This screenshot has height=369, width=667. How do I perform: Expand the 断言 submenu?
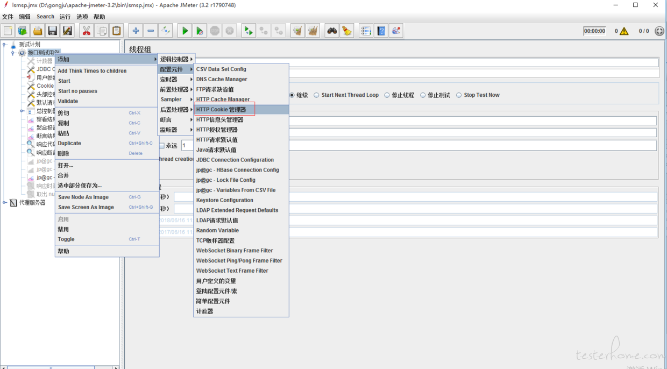(176, 120)
